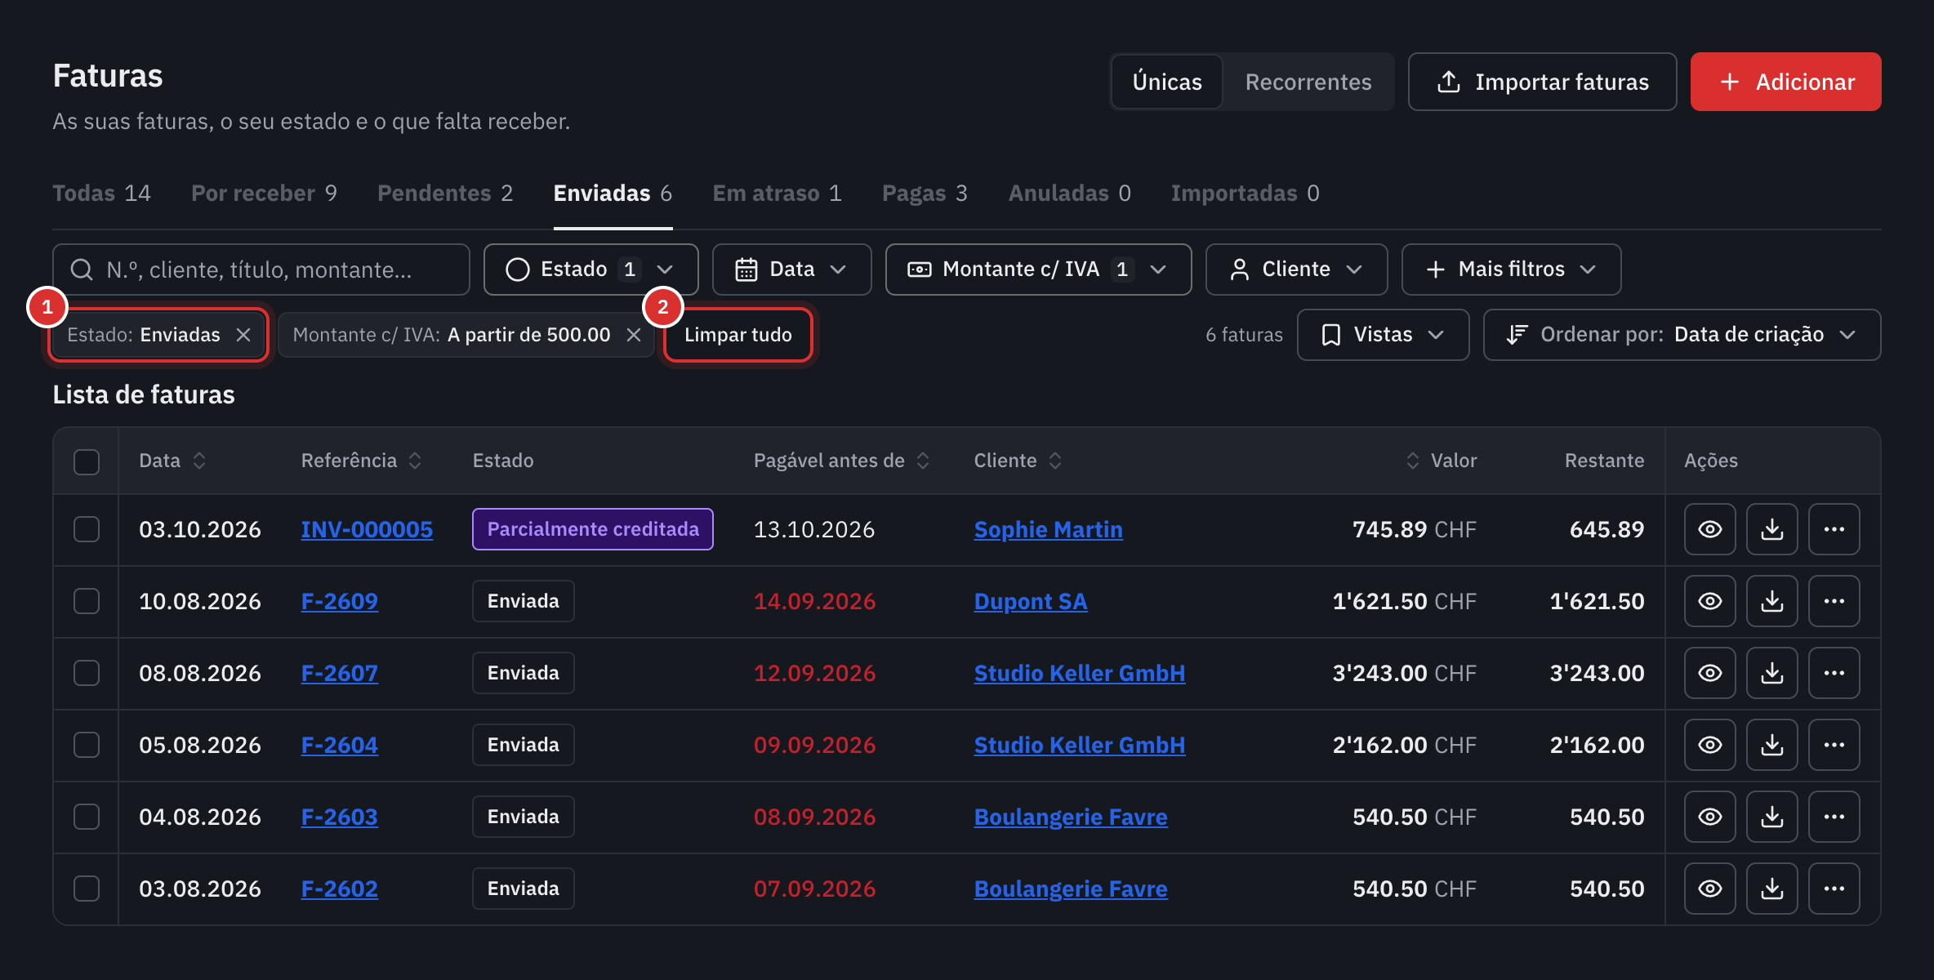Image resolution: width=1934 pixels, height=980 pixels.
Task: View invoice F-2607 with eye icon
Action: click(x=1709, y=673)
